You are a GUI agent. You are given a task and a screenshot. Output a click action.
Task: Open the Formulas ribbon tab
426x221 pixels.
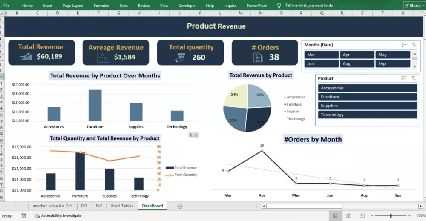click(x=102, y=6)
